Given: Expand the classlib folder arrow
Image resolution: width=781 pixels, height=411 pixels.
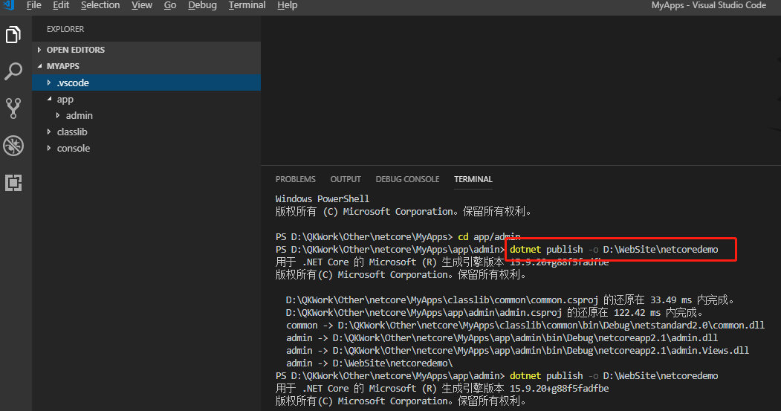Looking at the screenshot, I should (x=49, y=132).
